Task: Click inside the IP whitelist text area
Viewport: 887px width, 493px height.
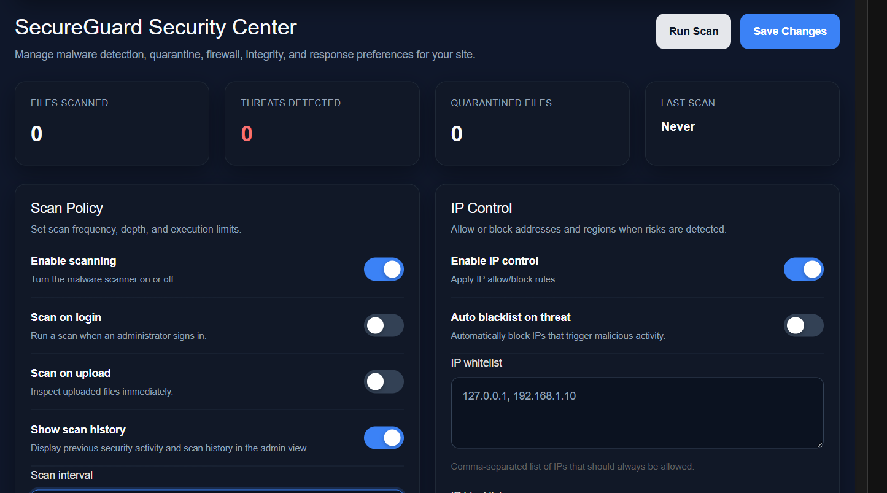Action: (x=637, y=413)
